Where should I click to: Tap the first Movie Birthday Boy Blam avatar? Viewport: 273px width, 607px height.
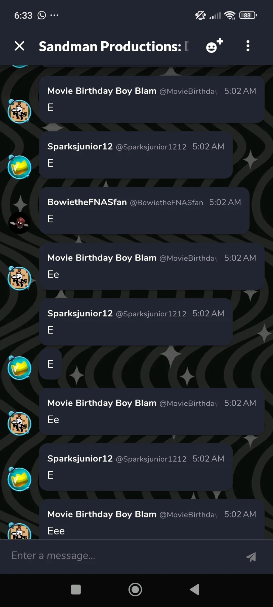[x=19, y=111]
